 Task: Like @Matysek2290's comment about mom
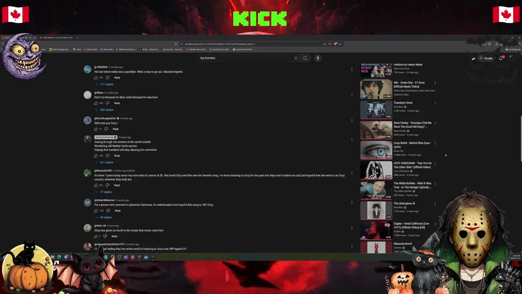(96, 185)
